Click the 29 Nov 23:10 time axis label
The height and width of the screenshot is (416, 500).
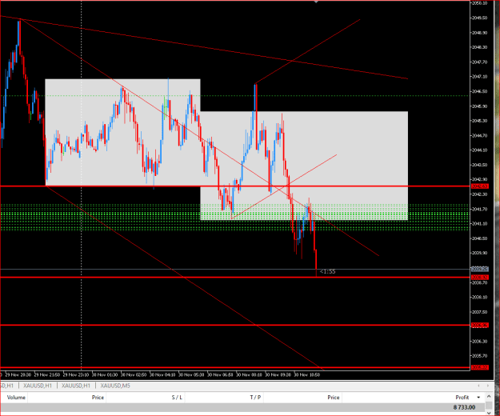point(76,375)
